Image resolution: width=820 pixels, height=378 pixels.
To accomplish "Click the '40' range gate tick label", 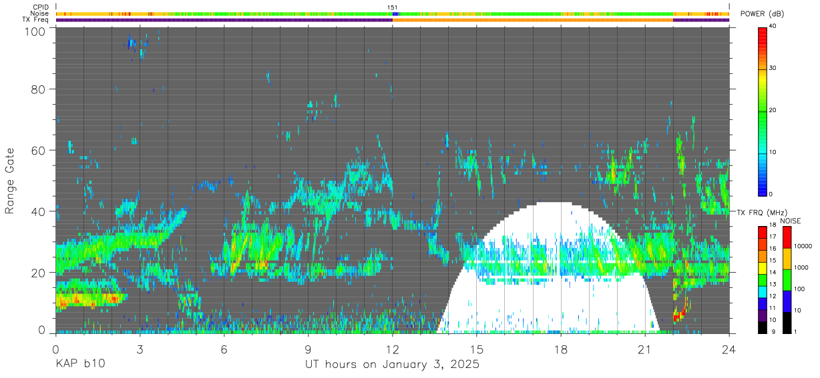I will [37, 211].
